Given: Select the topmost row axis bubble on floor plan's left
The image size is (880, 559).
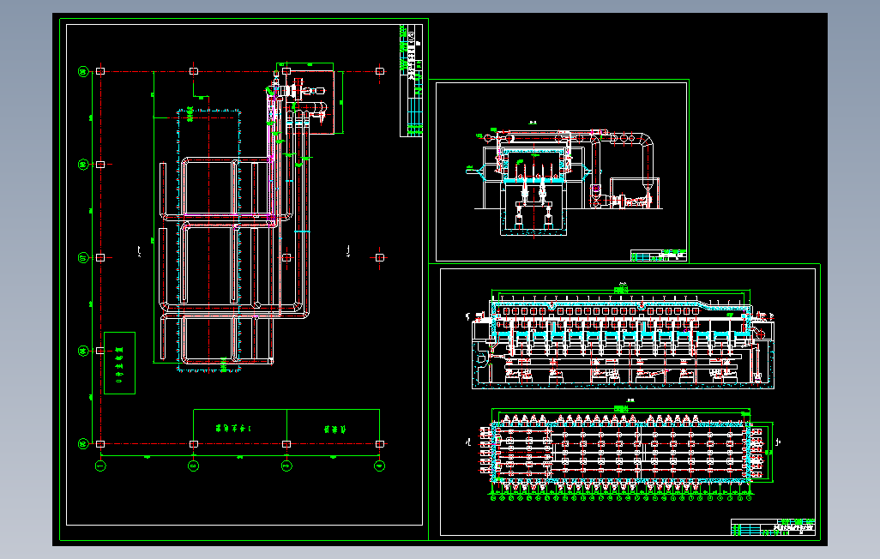Looking at the screenshot, I should (83, 71).
